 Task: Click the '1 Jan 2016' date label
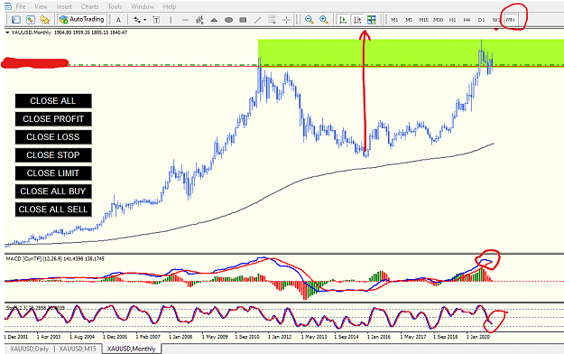click(x=379, y=337)
